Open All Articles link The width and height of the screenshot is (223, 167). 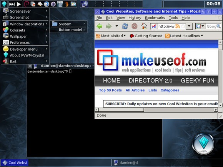(135, 90)
